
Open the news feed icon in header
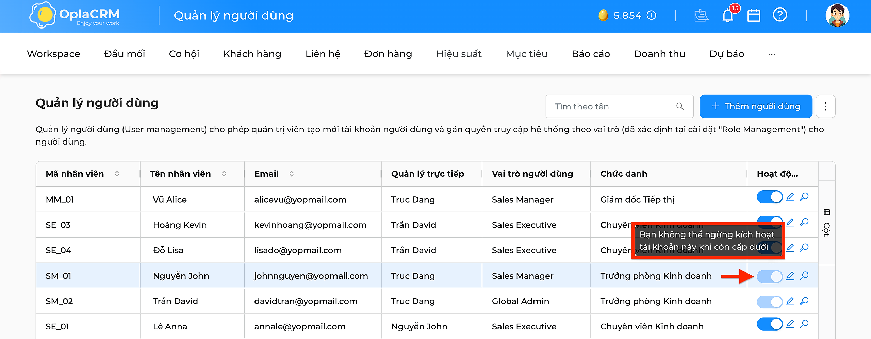(x=701, y=16)
